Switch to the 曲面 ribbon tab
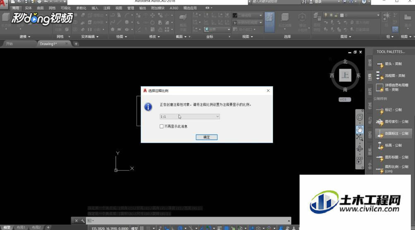Screen dimensions: 415x230 40,8
